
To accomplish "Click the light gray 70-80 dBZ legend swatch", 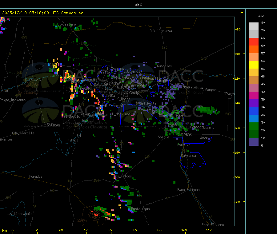I will (x=254, y=26).
